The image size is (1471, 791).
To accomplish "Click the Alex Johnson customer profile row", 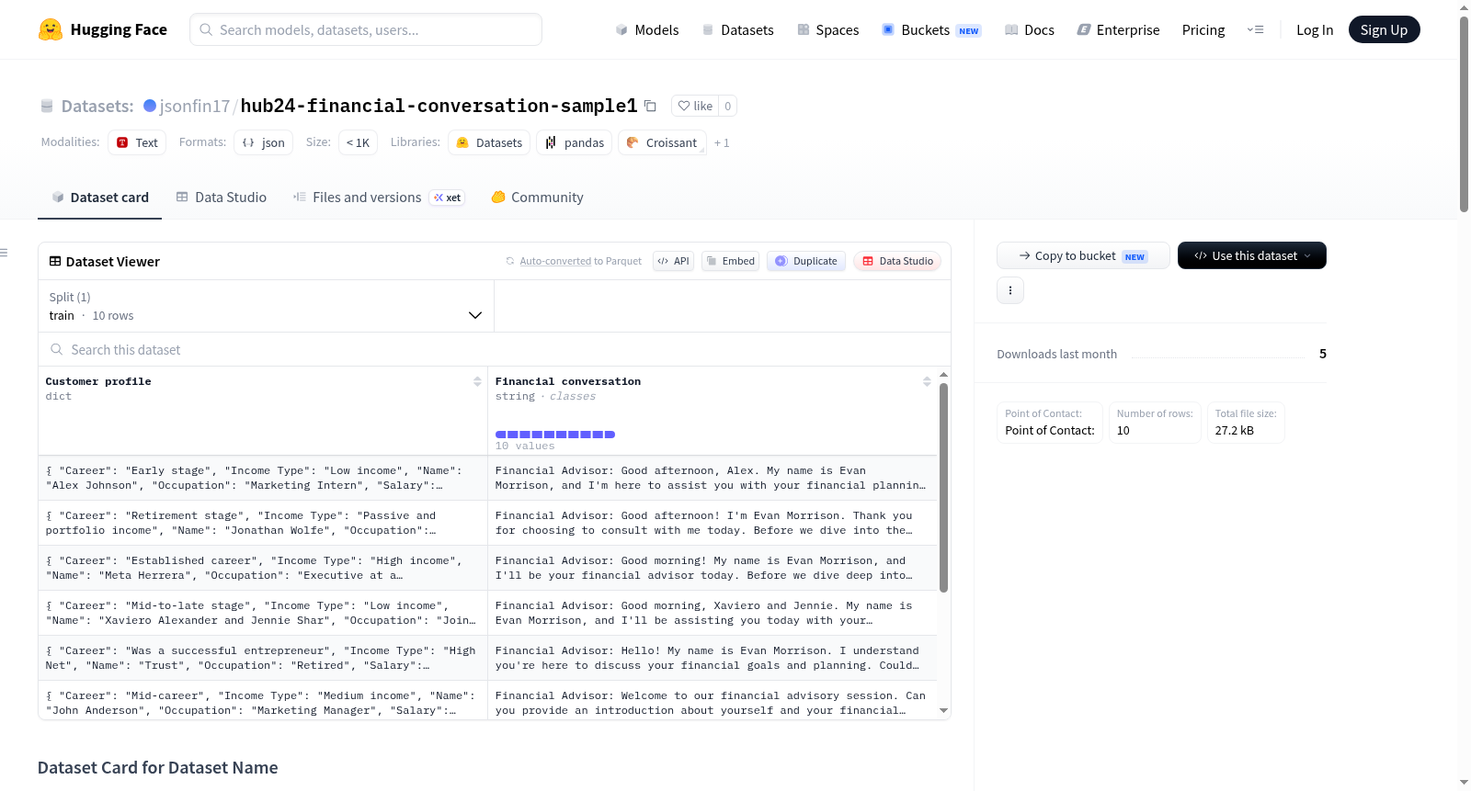I will pyautogui.click(x=263, y=478).
